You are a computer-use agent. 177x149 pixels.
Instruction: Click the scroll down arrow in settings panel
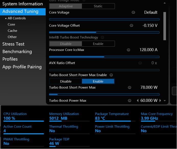(165, 101)
